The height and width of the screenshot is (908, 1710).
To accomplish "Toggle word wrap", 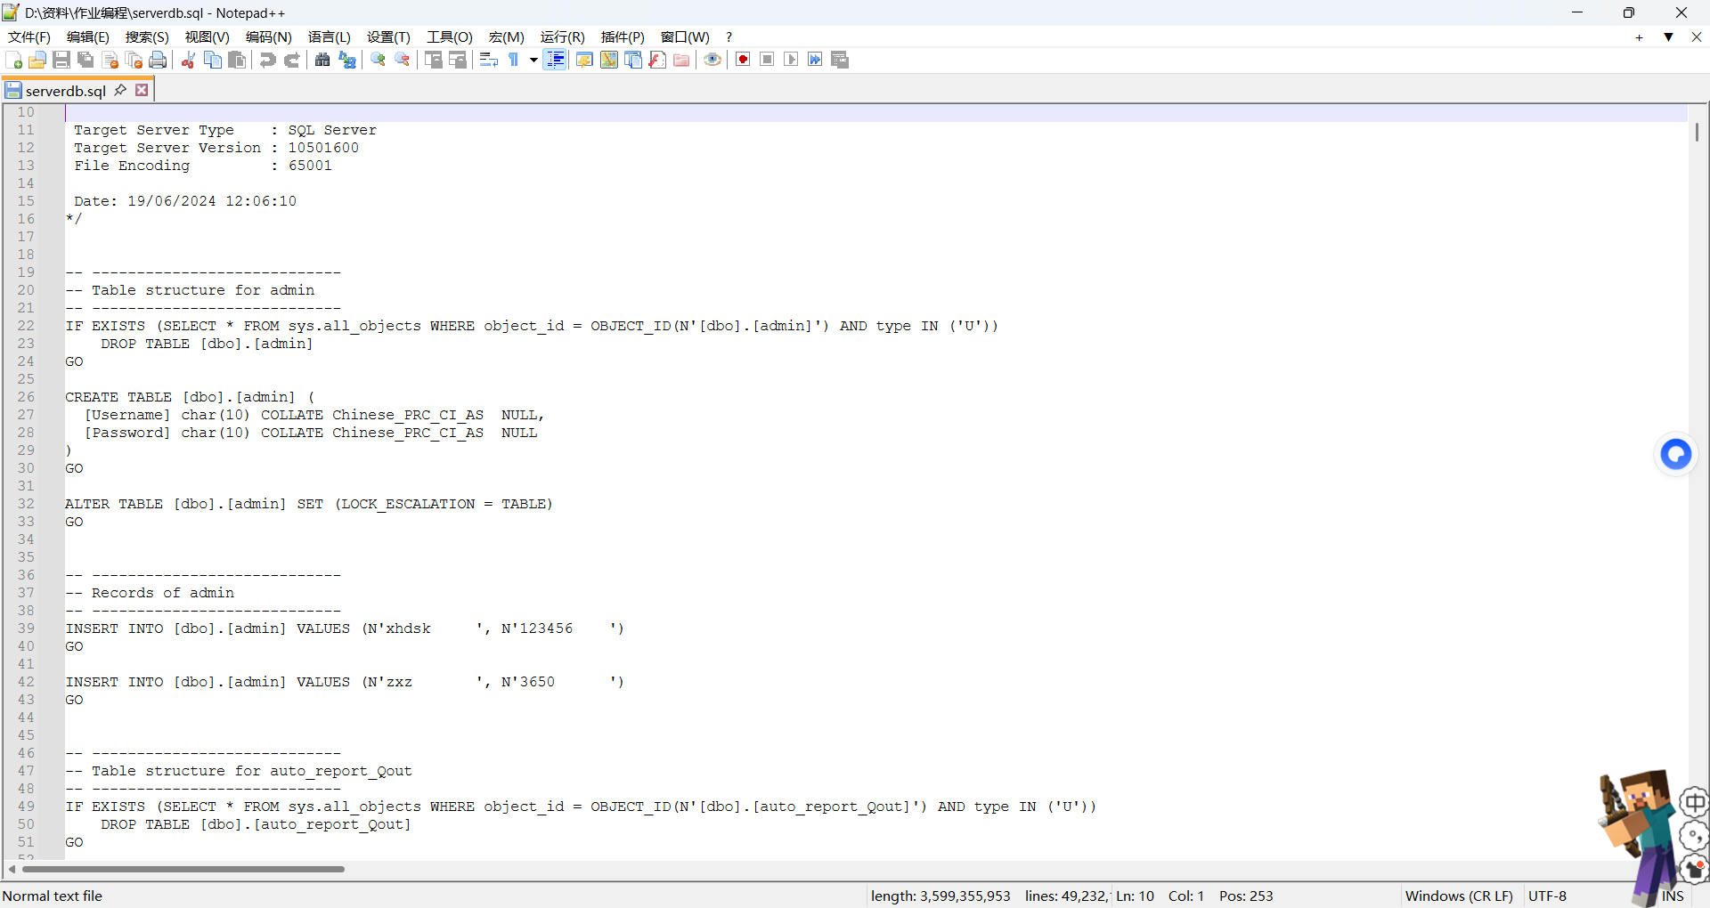I will coord(489,60).
